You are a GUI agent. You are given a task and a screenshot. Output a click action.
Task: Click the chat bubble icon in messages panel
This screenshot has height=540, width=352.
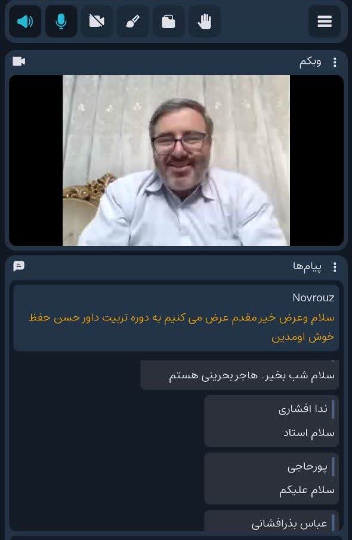click(x=19, y=266)
